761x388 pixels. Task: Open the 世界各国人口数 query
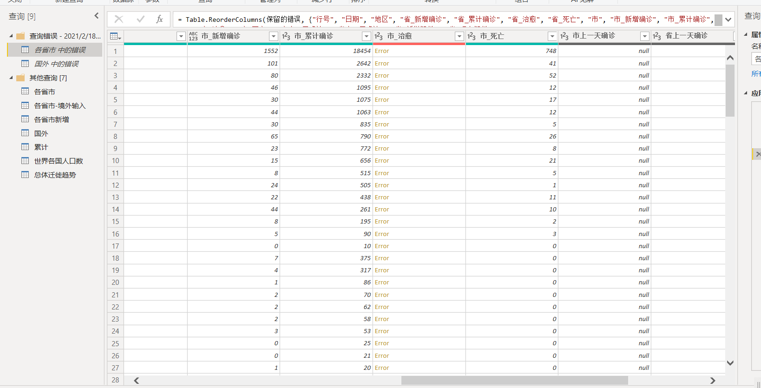click(58, 161)
